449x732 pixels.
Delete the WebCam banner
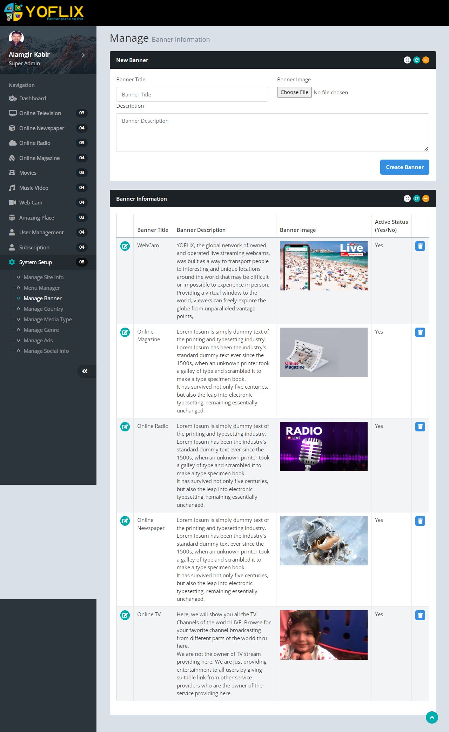420,246
